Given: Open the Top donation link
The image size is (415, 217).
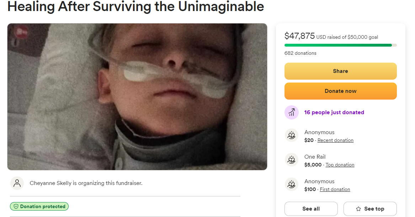Looking at the screenshot, I should click(340, 165).
